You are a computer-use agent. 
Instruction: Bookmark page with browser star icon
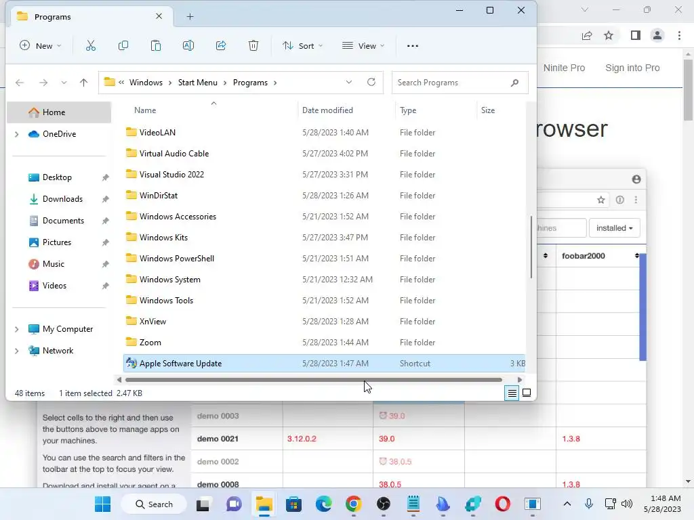tap(609, 35)
